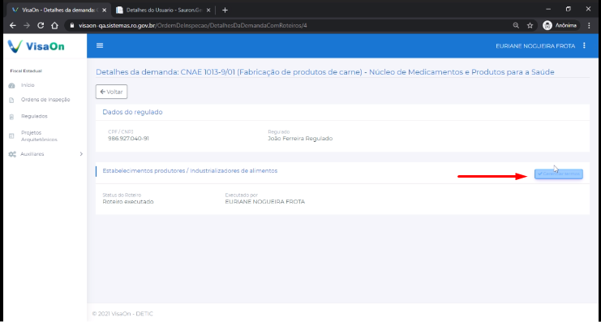Open Projetos Arquitetônicos sidebar item
The image size is (601, 322).
[39, 136]
